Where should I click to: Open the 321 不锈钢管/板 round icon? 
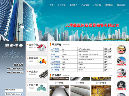click(121, 85)
